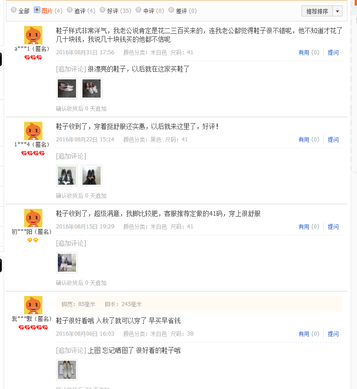The height and width of the screenshot is (389, 357).
Task: Click avatar icon of reviewer 初***阳
Action: click(x=33, y=218)
